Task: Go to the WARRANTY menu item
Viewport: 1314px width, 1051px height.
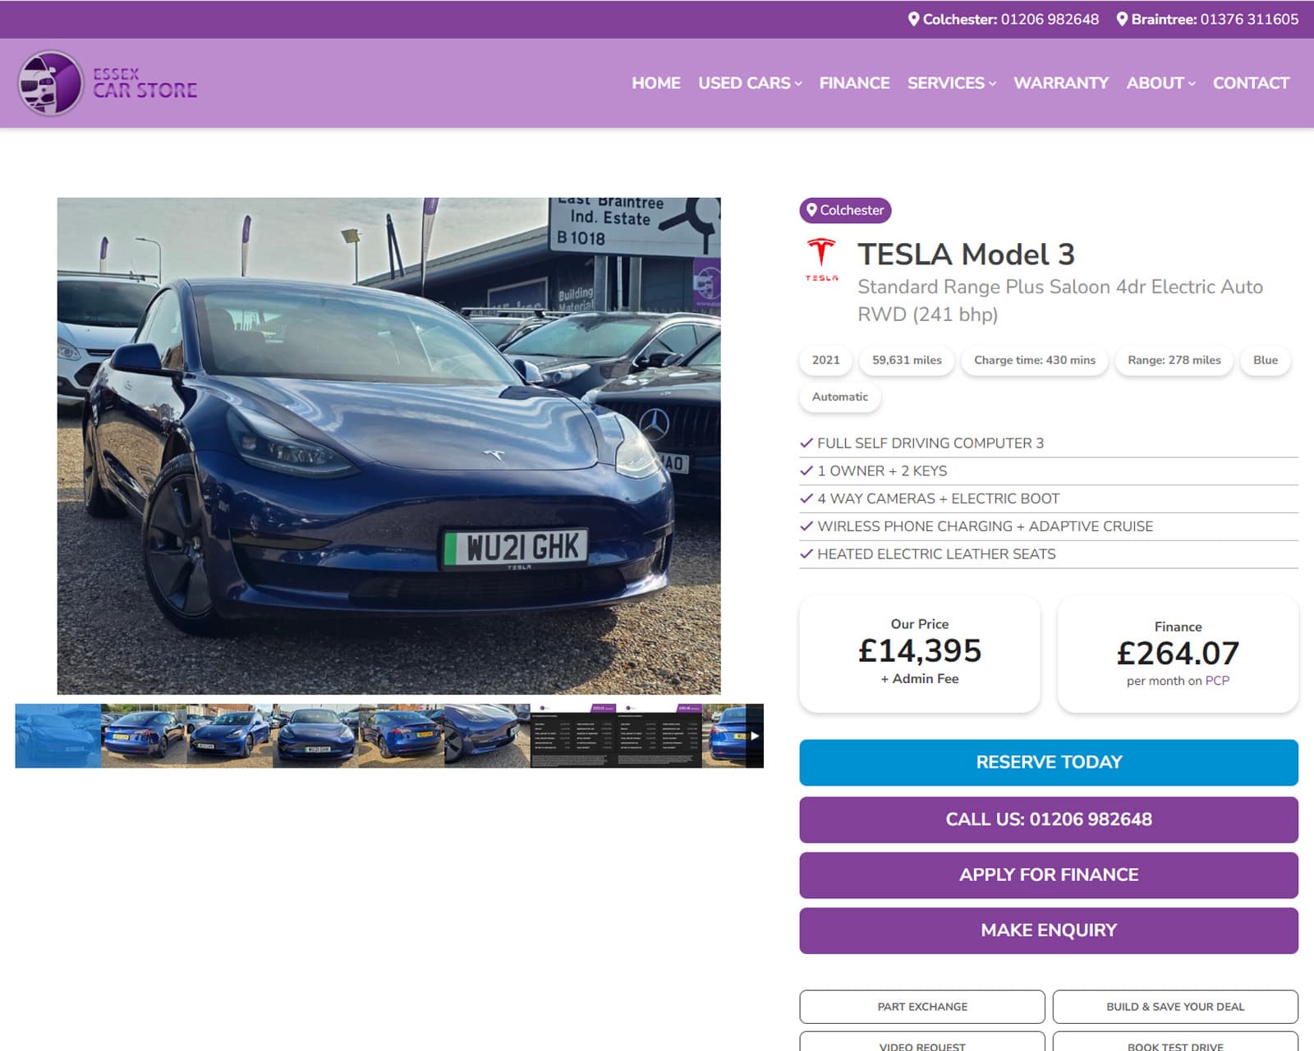Action: [x=1061, y=83]
